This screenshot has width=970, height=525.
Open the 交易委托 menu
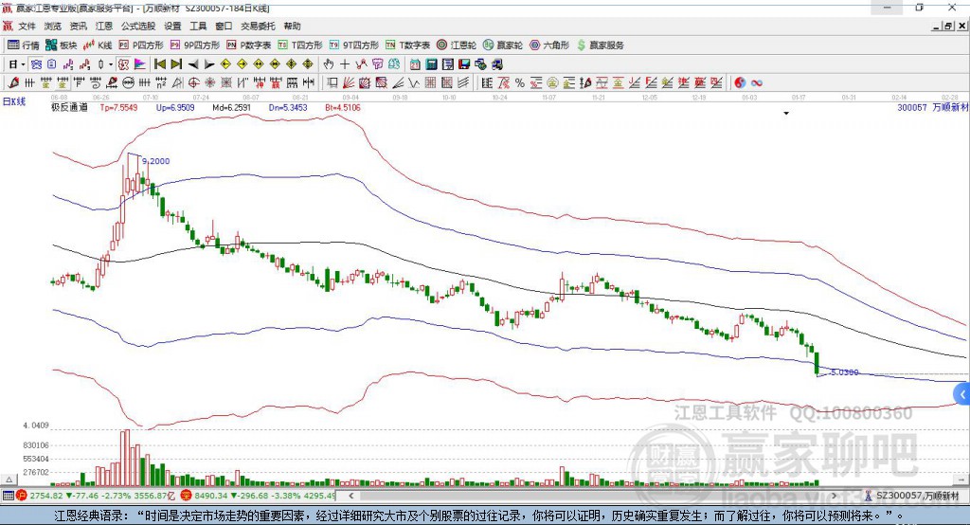click(x=258, y=26)
